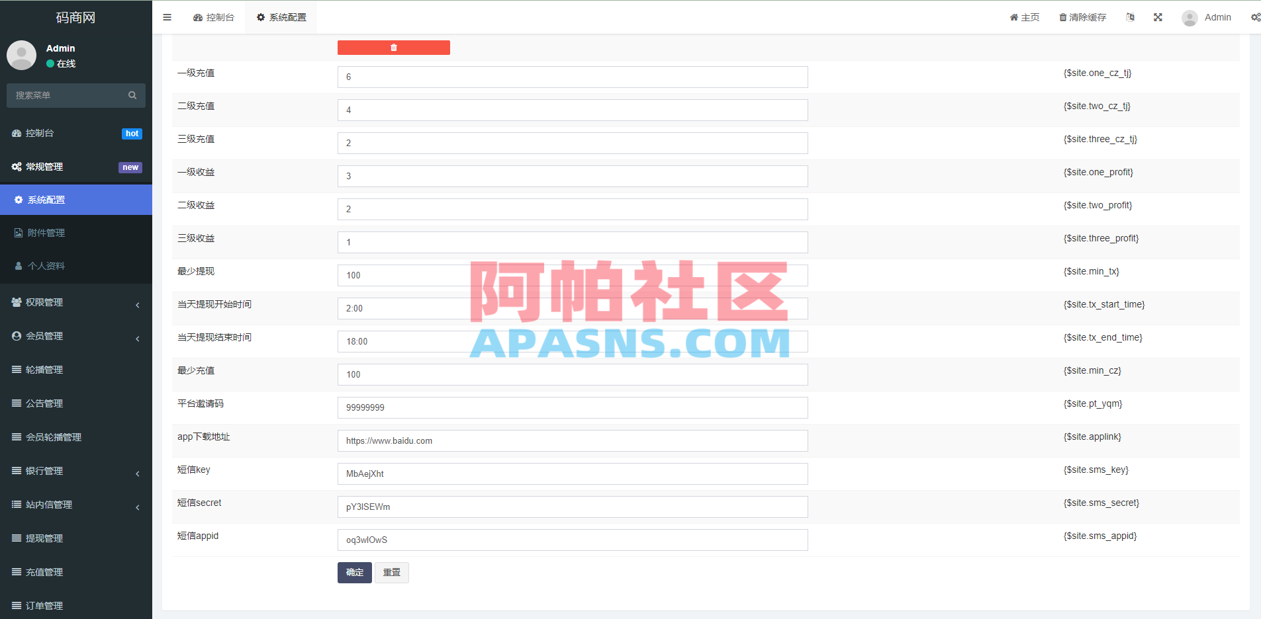The image size is (1261, 619).
Task: Click the 三级收益 input field
Action: point(573,242)
